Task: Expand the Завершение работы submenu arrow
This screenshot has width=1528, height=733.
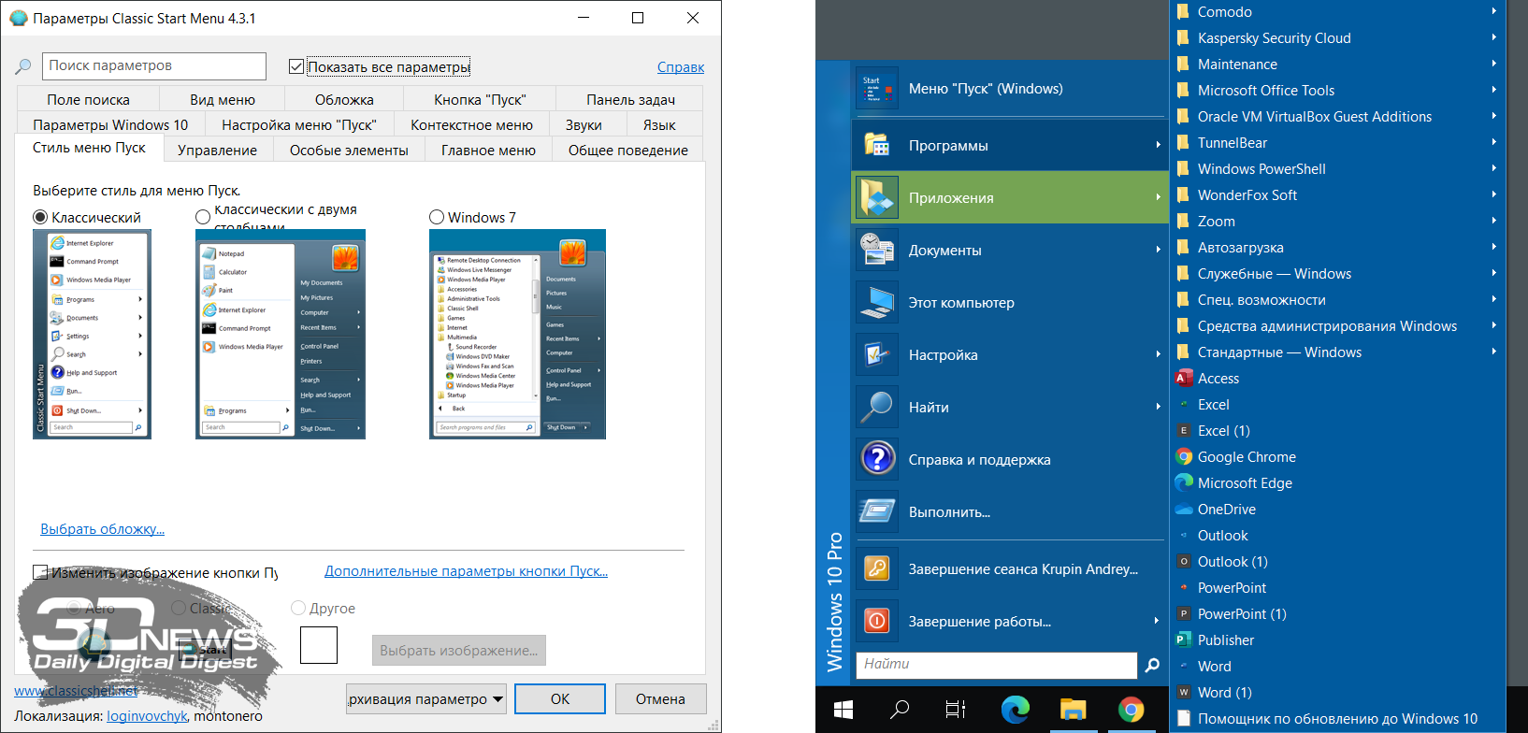Action: pyautogui.click(x=1157, y=621)
